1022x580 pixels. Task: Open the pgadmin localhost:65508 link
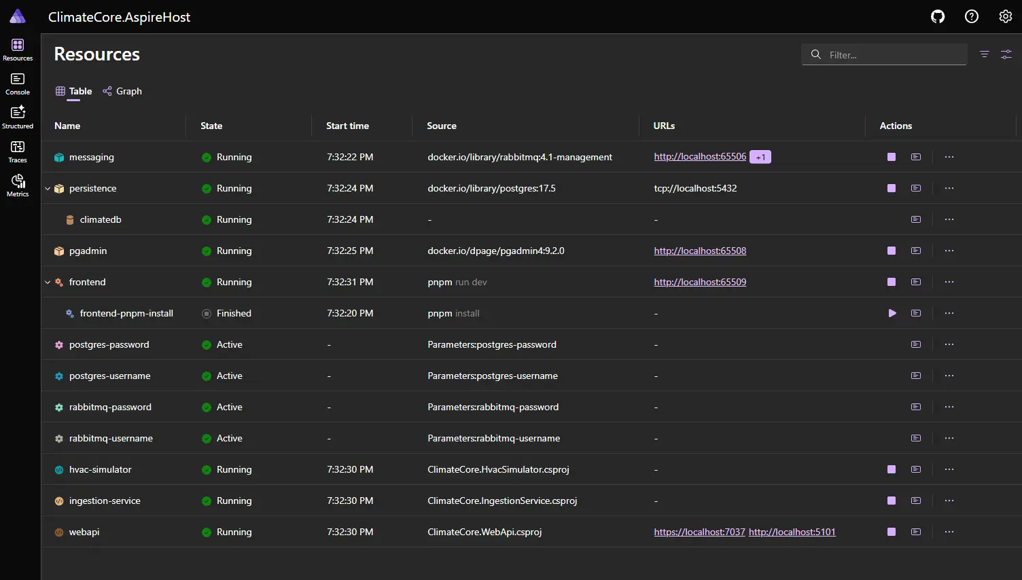coord(700,251)
